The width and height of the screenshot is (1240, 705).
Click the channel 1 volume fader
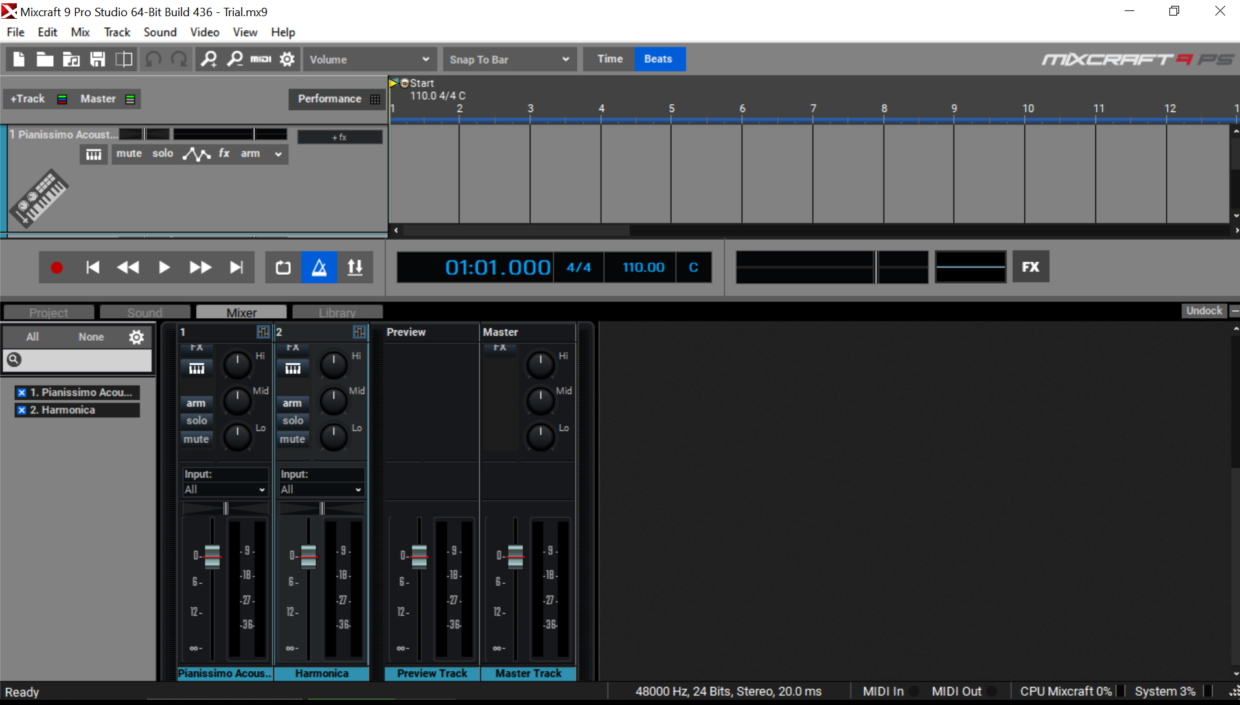tap(212, 556)
